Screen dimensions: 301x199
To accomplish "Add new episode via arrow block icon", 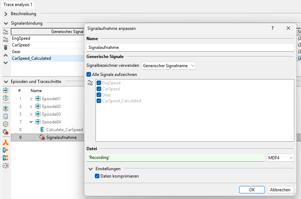I will coord(6,90).
